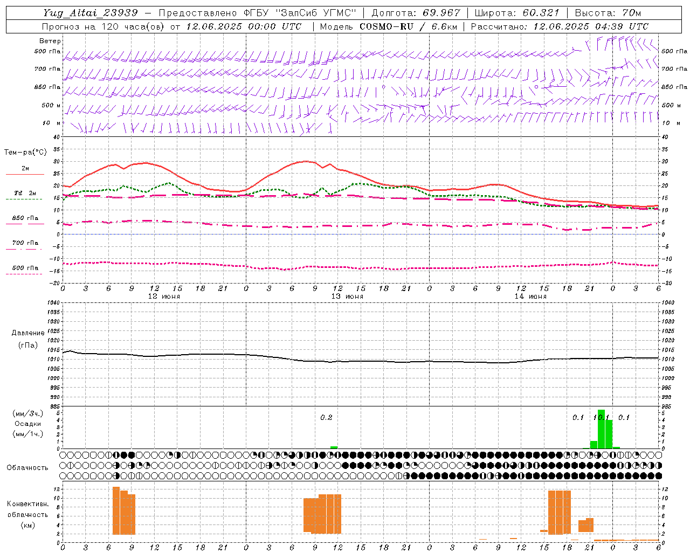Click the Тем-ра(°C) axis title
The height and width of the screenshot is (552, 690).
click(x=25, y=153)
